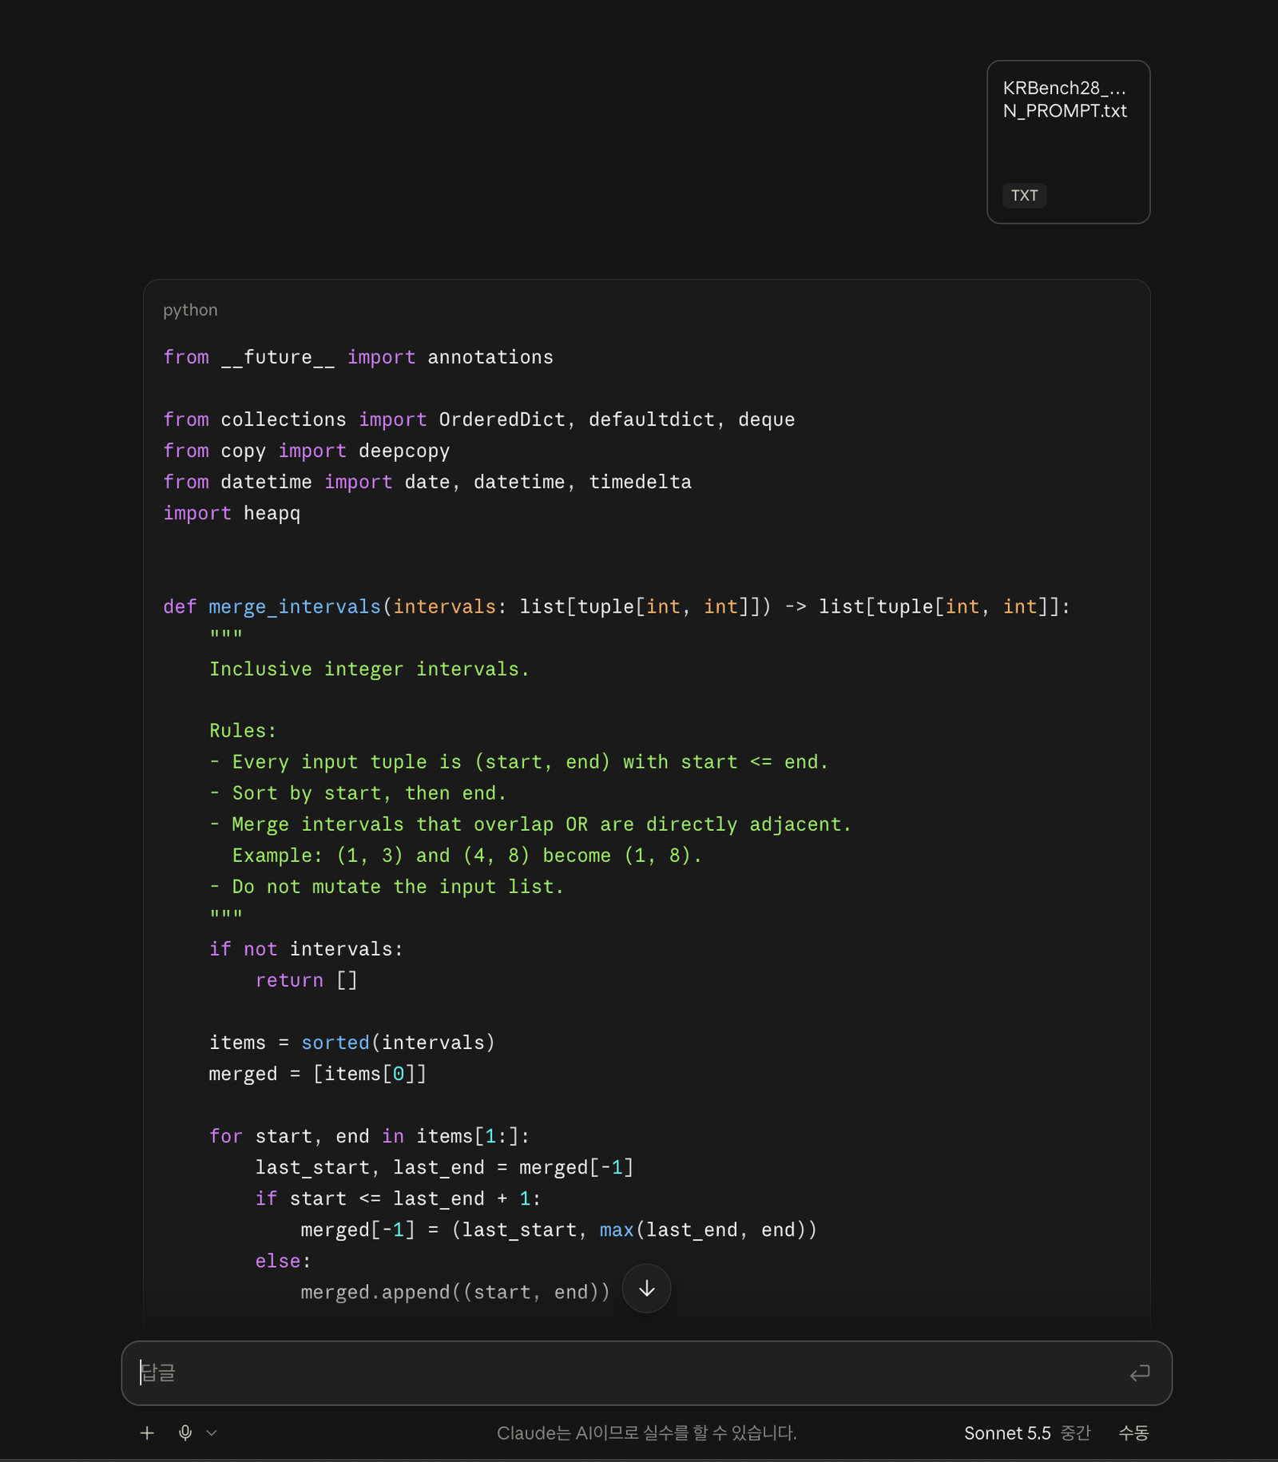The height and width of the screenshot is (1462, 1278).
Task: Click the 'def merge_intervals' function definition line
Action: 617,606
